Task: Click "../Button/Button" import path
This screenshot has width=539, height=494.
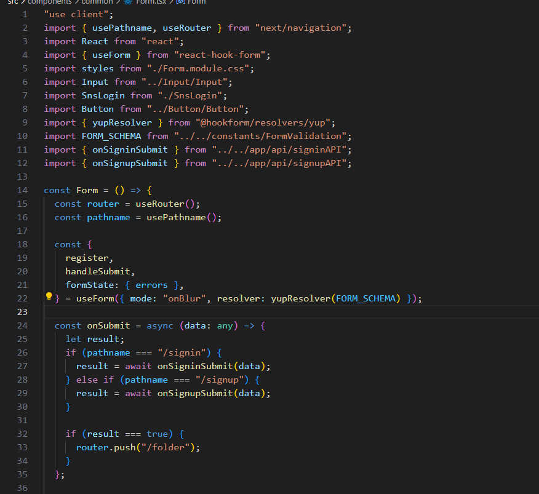Action: [x=195, y=109]
